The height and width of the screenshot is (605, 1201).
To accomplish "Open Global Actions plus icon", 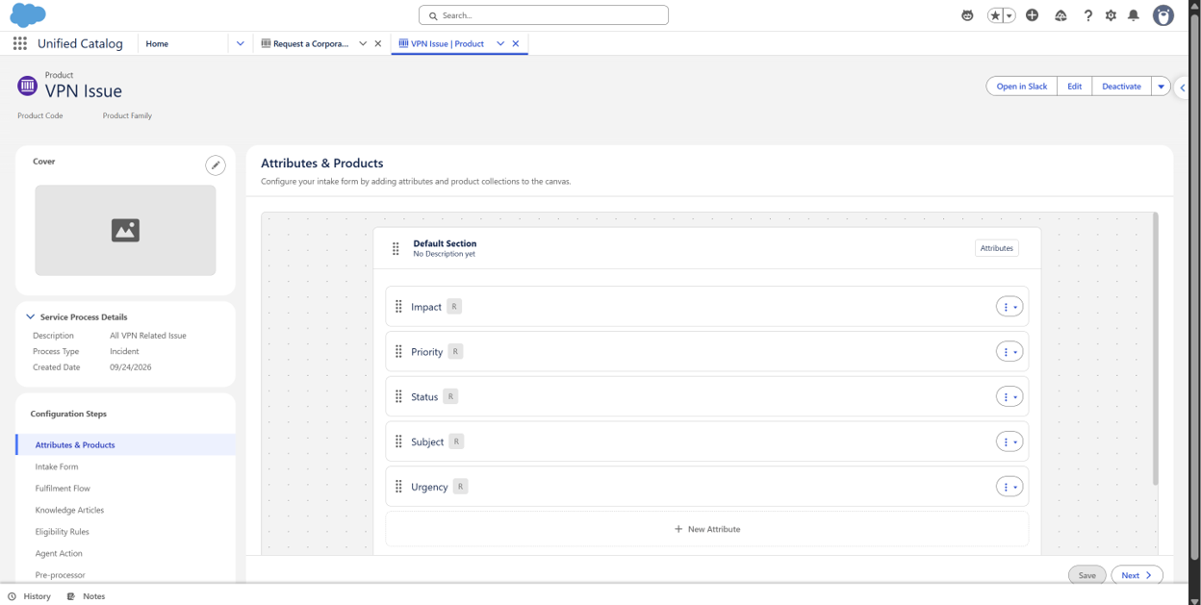I will [x=1032, y=15].
